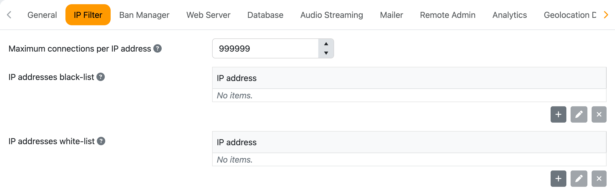This screenshot has height=191, width=615.
Task: Click the white-list remove X icon
Action: point(599,179)
